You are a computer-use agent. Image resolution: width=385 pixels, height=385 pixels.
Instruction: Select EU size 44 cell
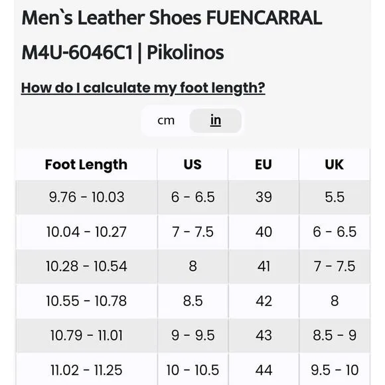coord(264,370)
